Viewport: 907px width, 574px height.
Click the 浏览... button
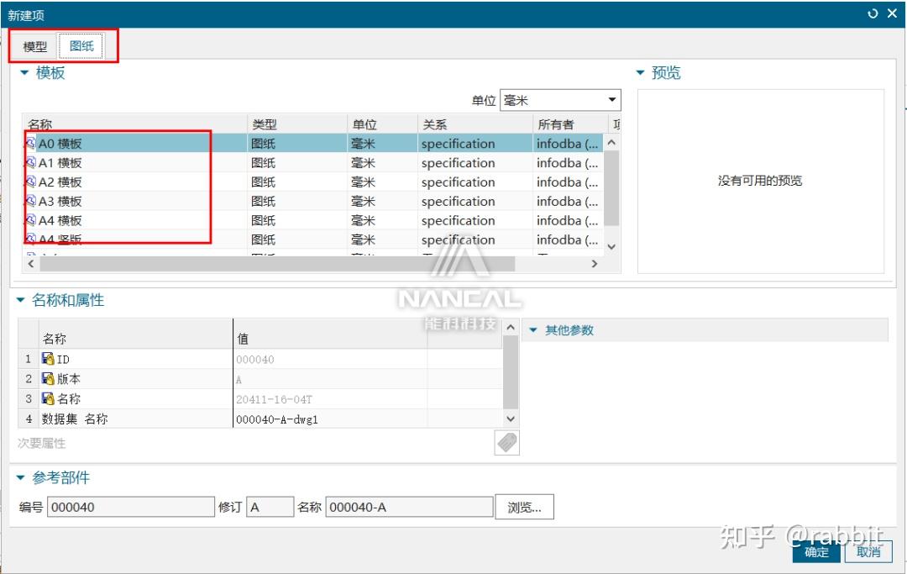click(525, 506)
